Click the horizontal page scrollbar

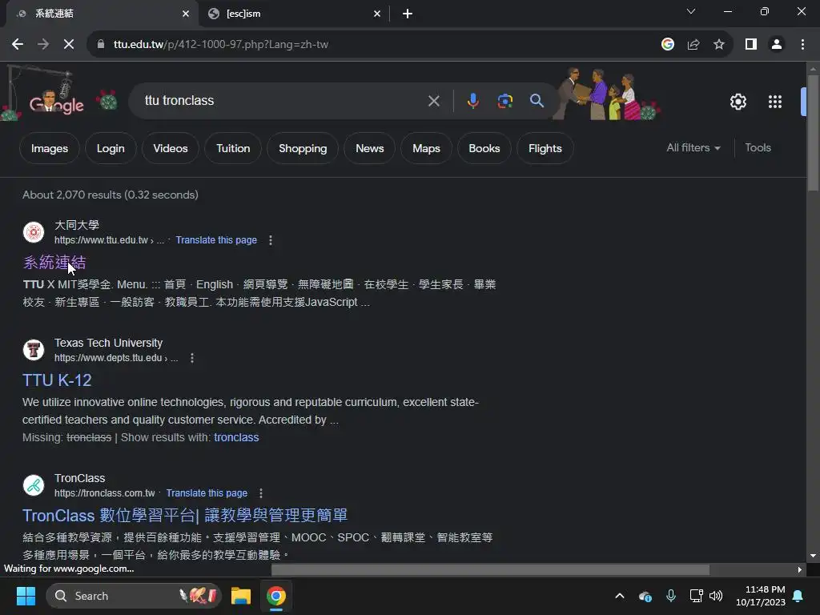pyautogui.click(x=490, y=569)
